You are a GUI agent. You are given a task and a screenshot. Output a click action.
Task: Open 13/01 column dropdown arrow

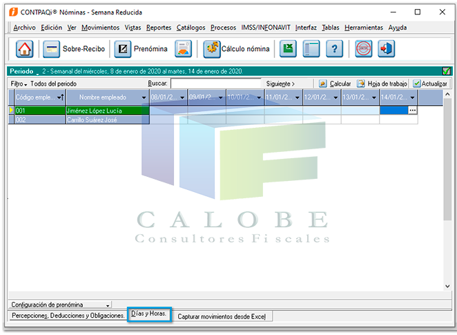(374, 97)
